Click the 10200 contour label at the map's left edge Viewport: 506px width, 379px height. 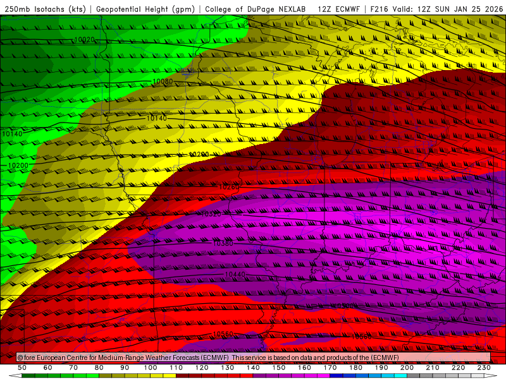click(x=18, y=165)
